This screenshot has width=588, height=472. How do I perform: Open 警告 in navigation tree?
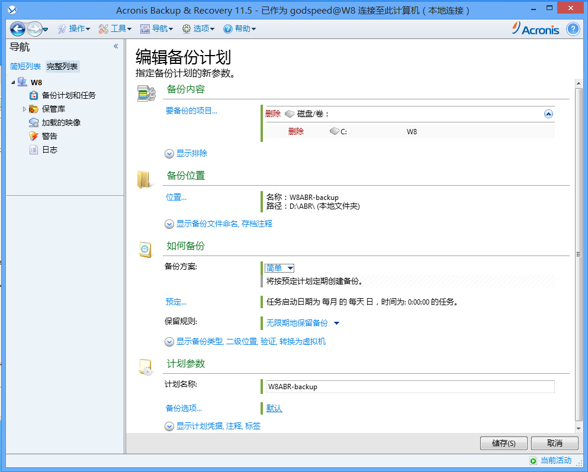(50, 136)
